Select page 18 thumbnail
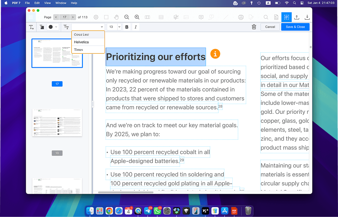Image resolution: width=338 pixels, height=217 pixels. coord(57,123)
